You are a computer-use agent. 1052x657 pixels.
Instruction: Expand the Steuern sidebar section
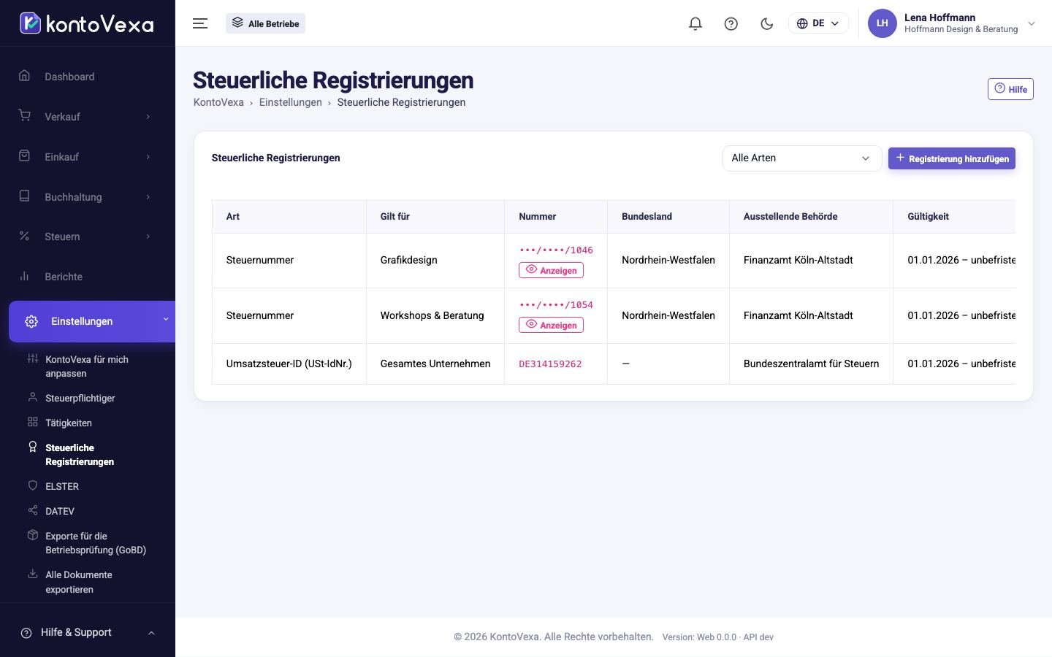88,237
